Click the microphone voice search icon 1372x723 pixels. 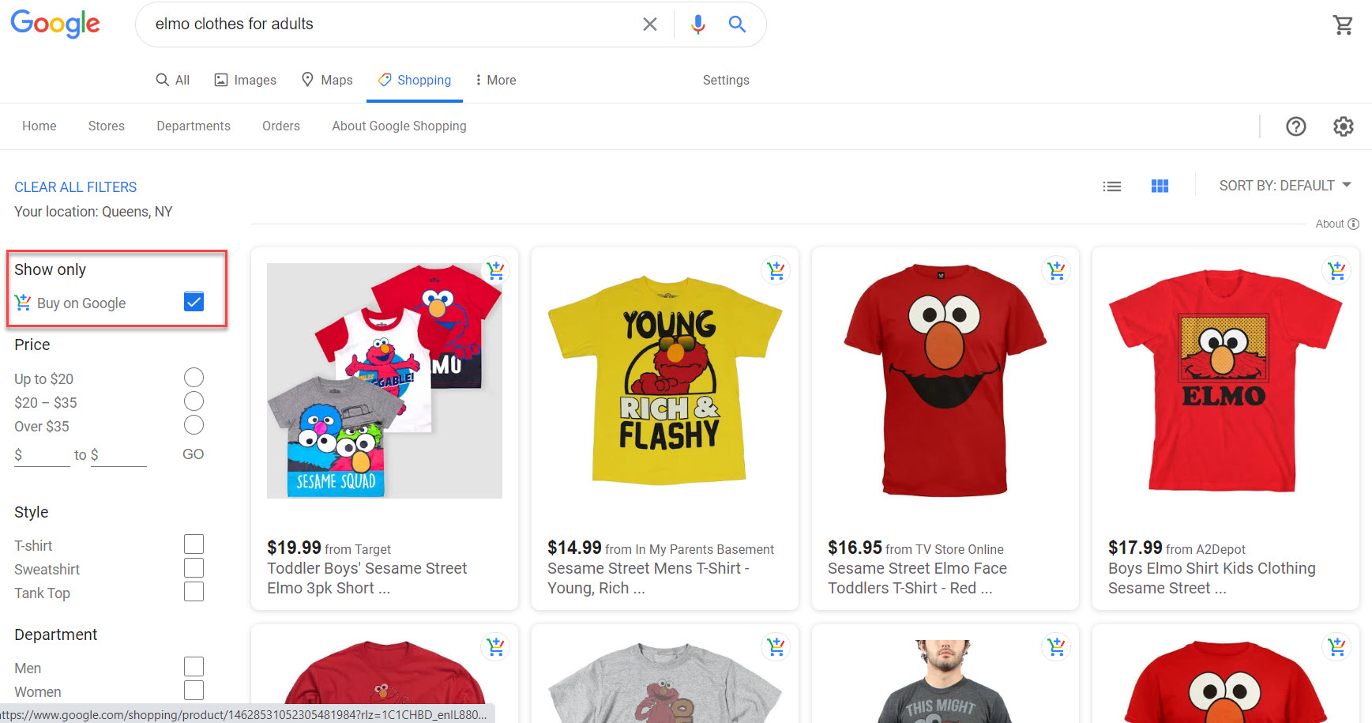(x=697, y=24)
